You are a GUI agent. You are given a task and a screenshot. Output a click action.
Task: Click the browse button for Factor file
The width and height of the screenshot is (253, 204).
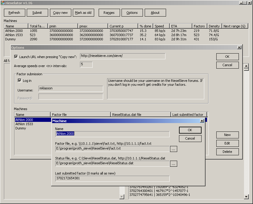click(174, 149)
